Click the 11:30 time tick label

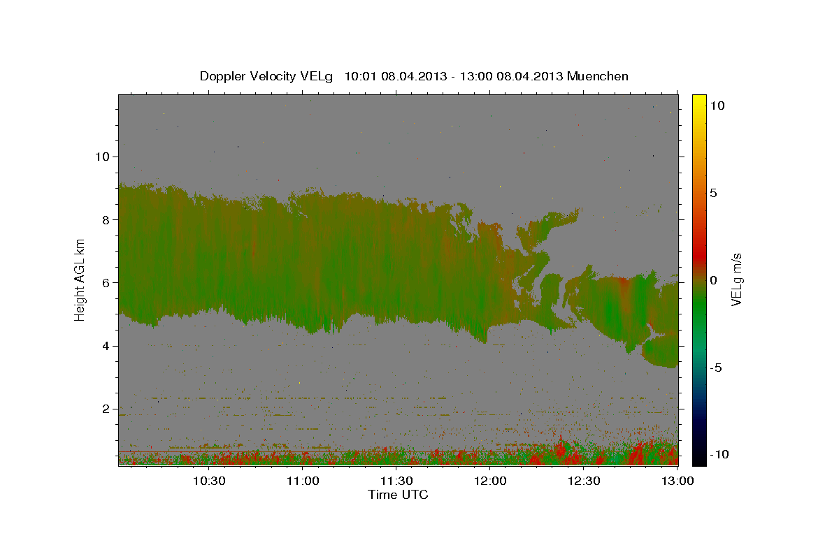[396, 481]
